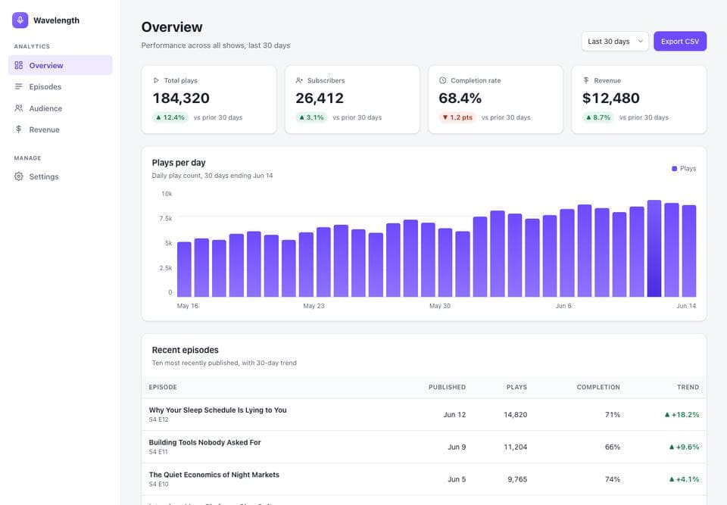
Task: Click the EPISODE column header
Action: click(163, 387)
